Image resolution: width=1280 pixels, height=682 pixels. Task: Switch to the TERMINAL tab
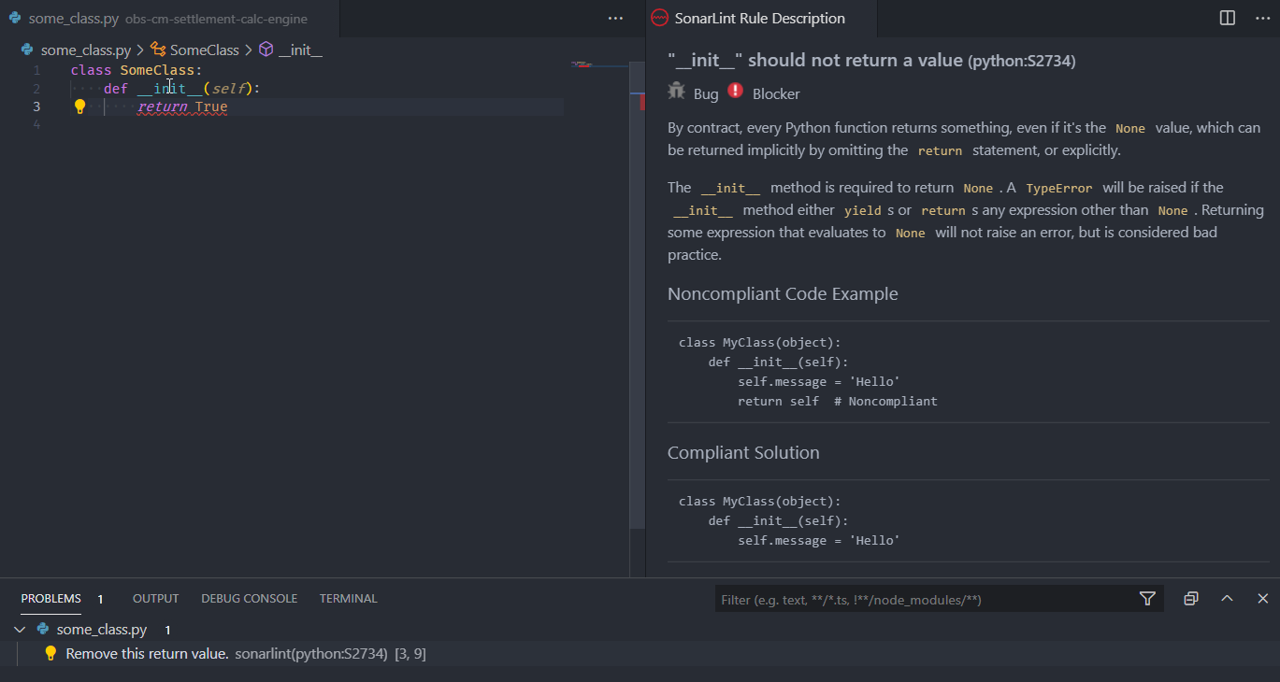348,599
